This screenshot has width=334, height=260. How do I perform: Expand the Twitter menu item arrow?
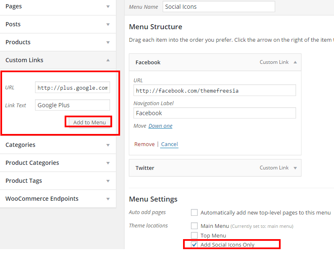pyautogui.click(x=295, y=168)
